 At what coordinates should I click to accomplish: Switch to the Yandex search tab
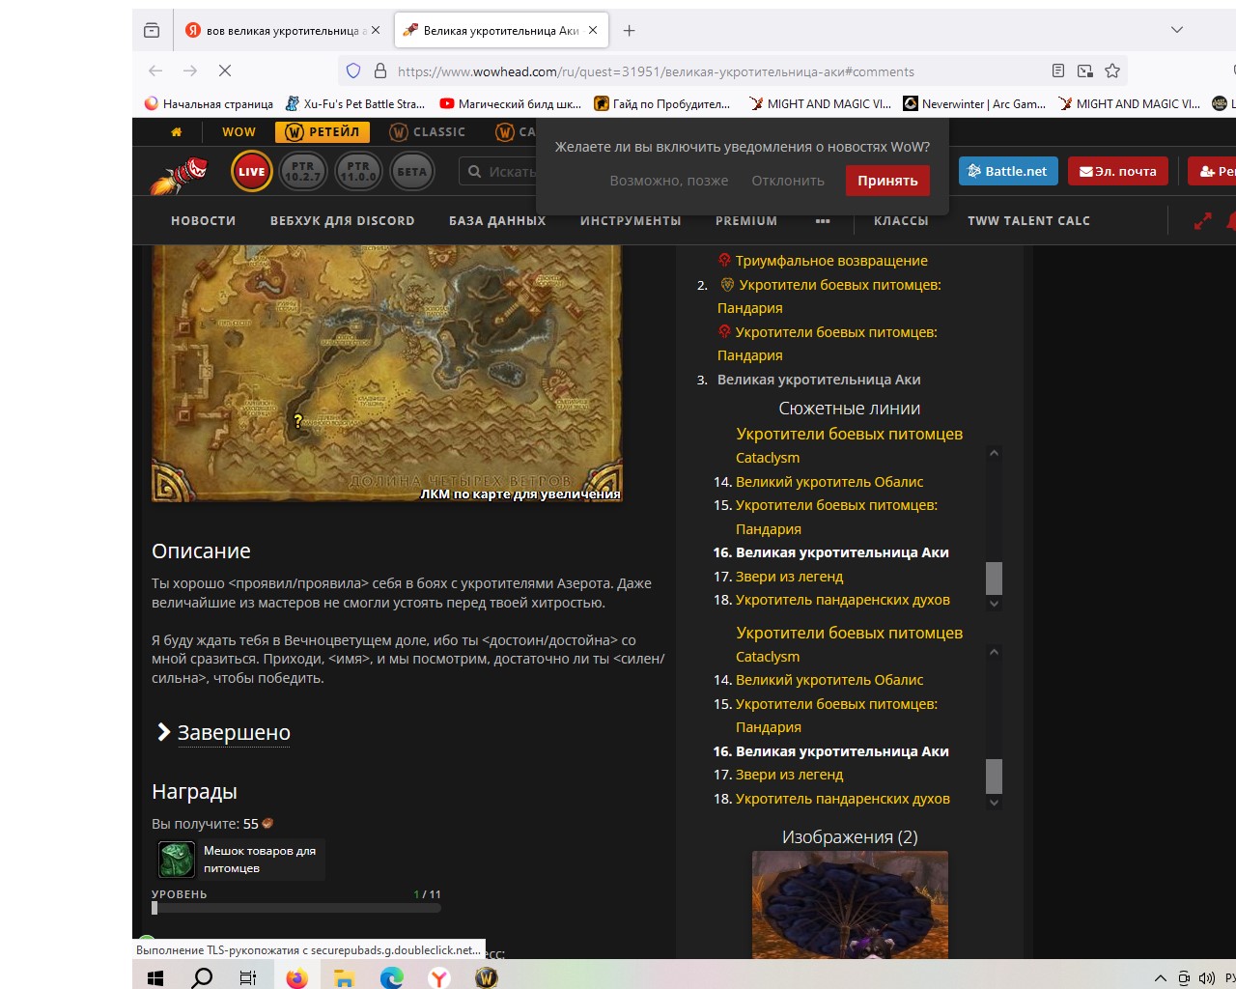(x=282, y=31)
